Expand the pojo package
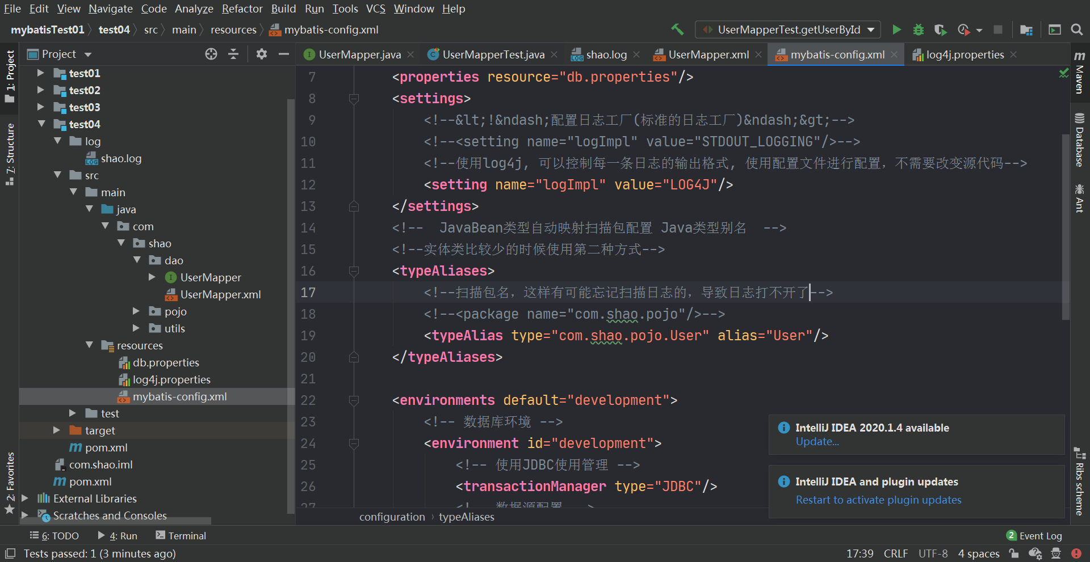The image size is (1090, 562). pyautogui.click(x=136, y=311)
